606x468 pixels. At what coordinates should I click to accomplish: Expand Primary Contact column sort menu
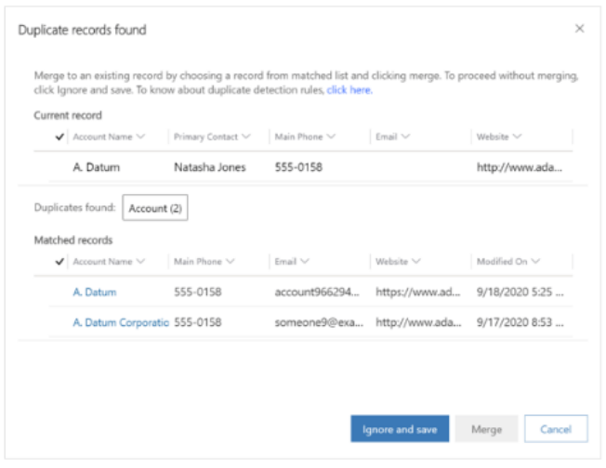(x=246, y=136)
